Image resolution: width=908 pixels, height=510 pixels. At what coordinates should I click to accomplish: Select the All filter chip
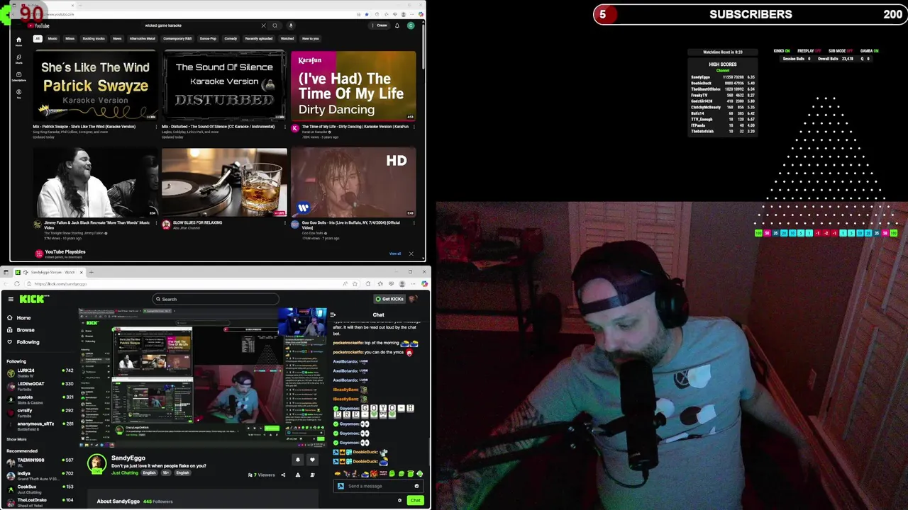pos(38,38)
